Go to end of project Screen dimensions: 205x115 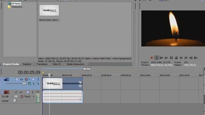coord(186,57)
